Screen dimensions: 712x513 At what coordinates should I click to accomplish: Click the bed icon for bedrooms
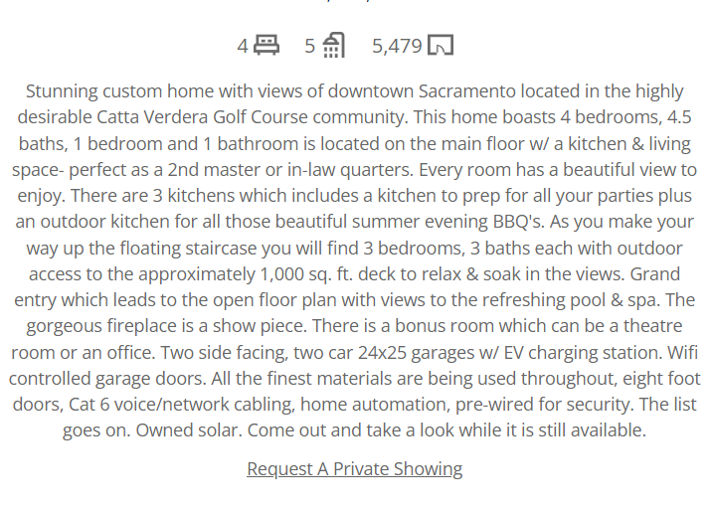point(267,45)
